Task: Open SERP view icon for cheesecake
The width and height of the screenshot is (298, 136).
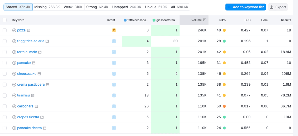Action: (x=39, y=74)
